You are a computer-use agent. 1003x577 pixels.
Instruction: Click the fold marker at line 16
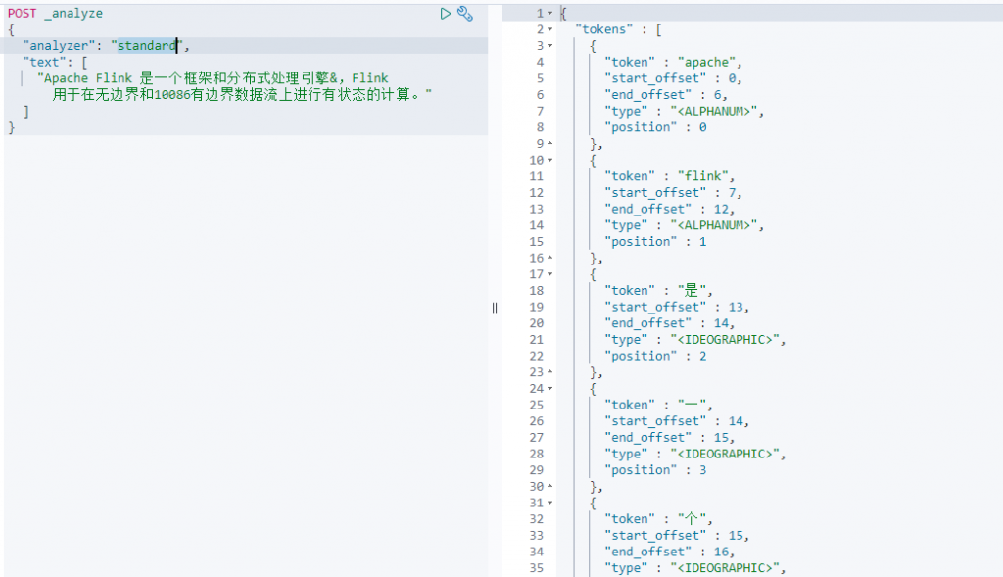549,259
